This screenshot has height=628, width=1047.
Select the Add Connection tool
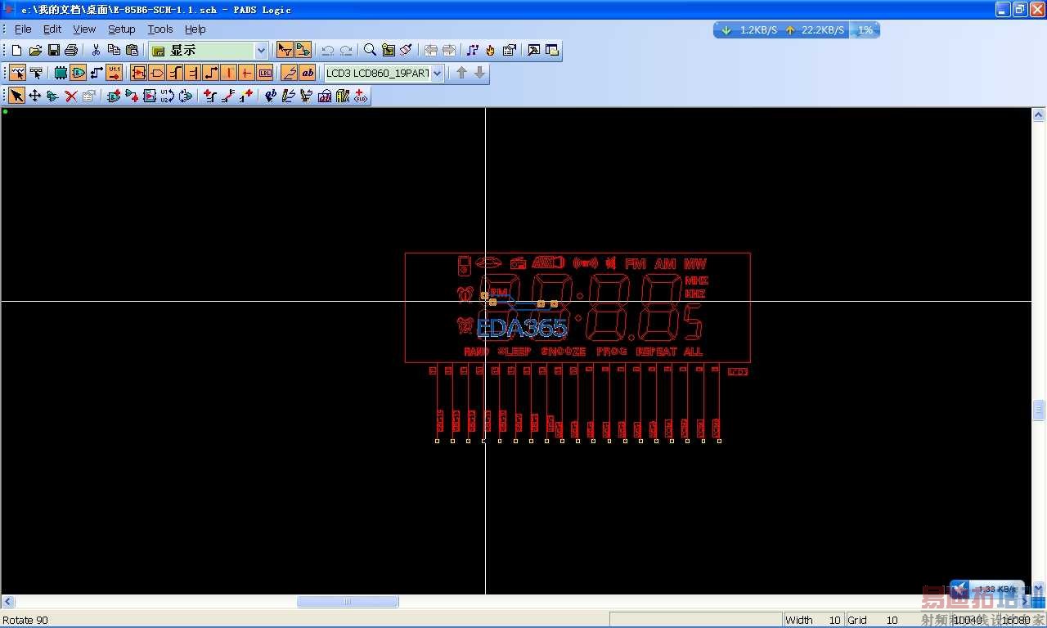[x=132, y=96]
